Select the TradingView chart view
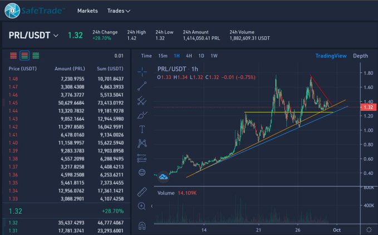The width and height of the screenshot is (378, 235). [x=331, y=56]
